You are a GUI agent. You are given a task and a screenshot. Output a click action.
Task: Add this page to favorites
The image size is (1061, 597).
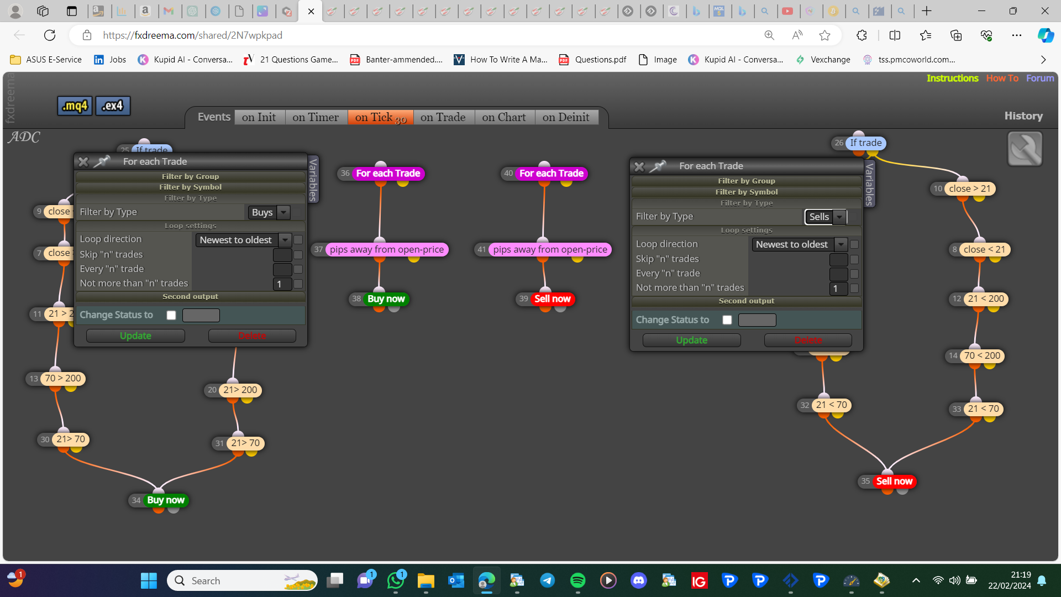pyautogui.click(x=825, y=35)
